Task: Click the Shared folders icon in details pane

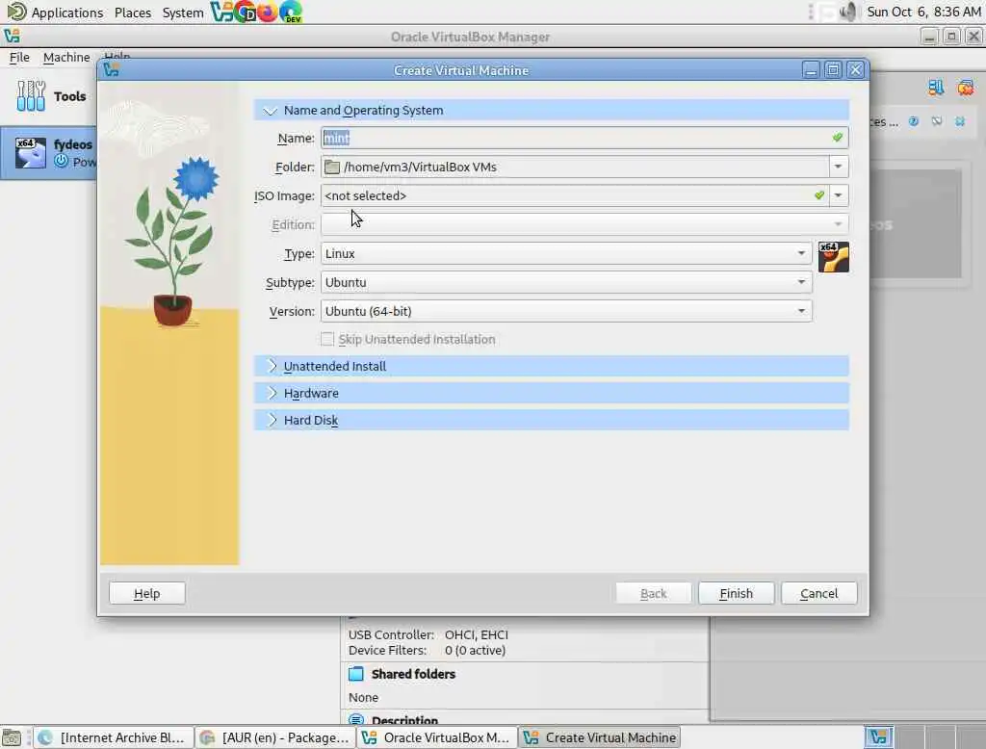Action: click(356, 674)
